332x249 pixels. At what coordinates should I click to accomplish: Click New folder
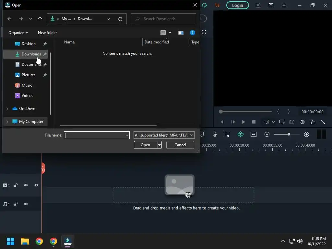click(47, 33)
